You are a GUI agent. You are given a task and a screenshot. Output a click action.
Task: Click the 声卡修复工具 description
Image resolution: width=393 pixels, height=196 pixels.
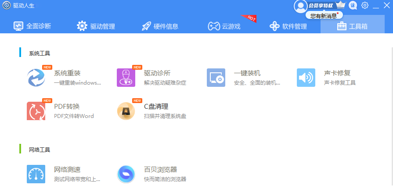tap(339, 82)
